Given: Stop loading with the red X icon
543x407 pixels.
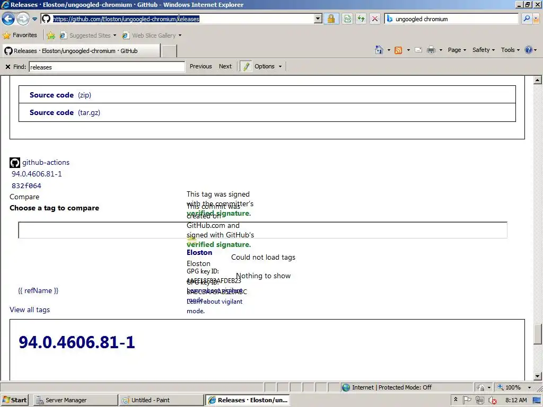Looking at the screenshot, I should (375, 19).
